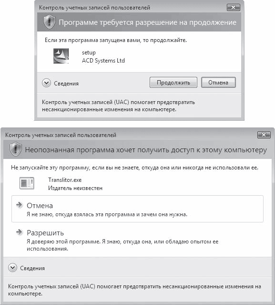Click the ACD Systems setup program icon

(61, 56)
